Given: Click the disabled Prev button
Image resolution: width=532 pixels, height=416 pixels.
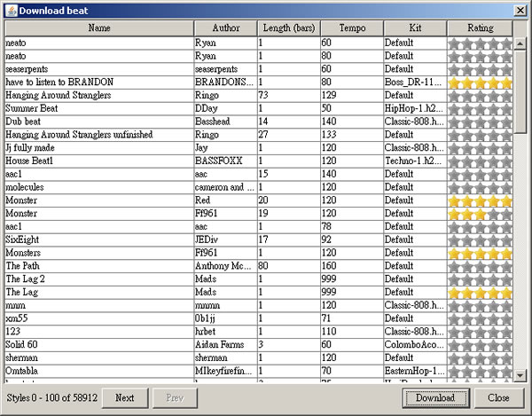Looking at the screenshot, I should pyautogui.click(x=175, y=397).
